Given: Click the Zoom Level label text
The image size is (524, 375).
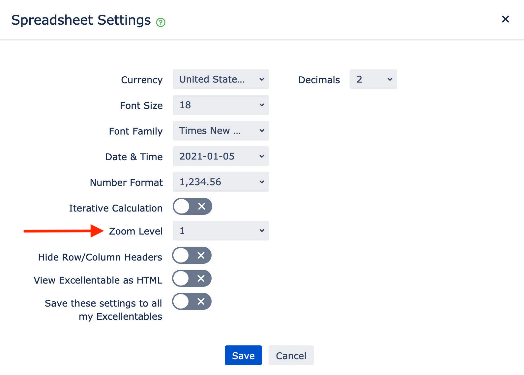Looking at the screenshot, I should (x=136, y=231).
